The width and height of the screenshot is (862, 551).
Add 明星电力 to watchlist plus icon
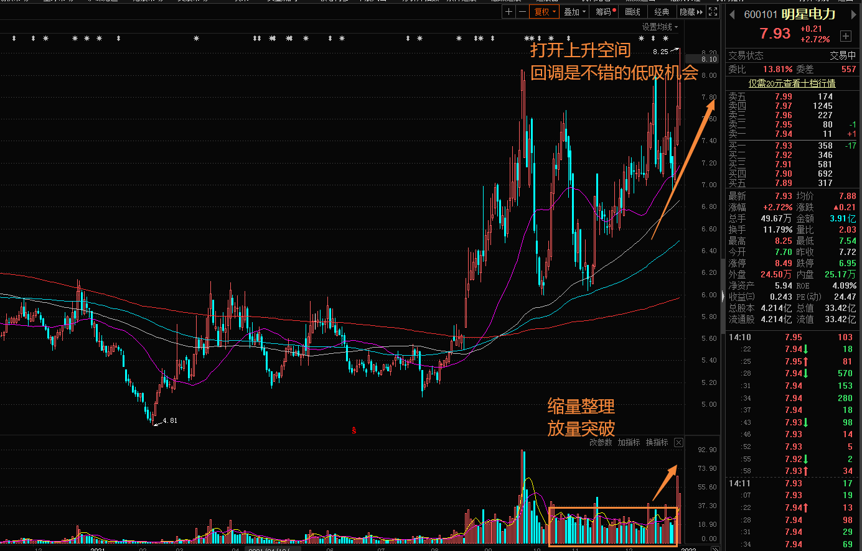(x=846, y=36)
